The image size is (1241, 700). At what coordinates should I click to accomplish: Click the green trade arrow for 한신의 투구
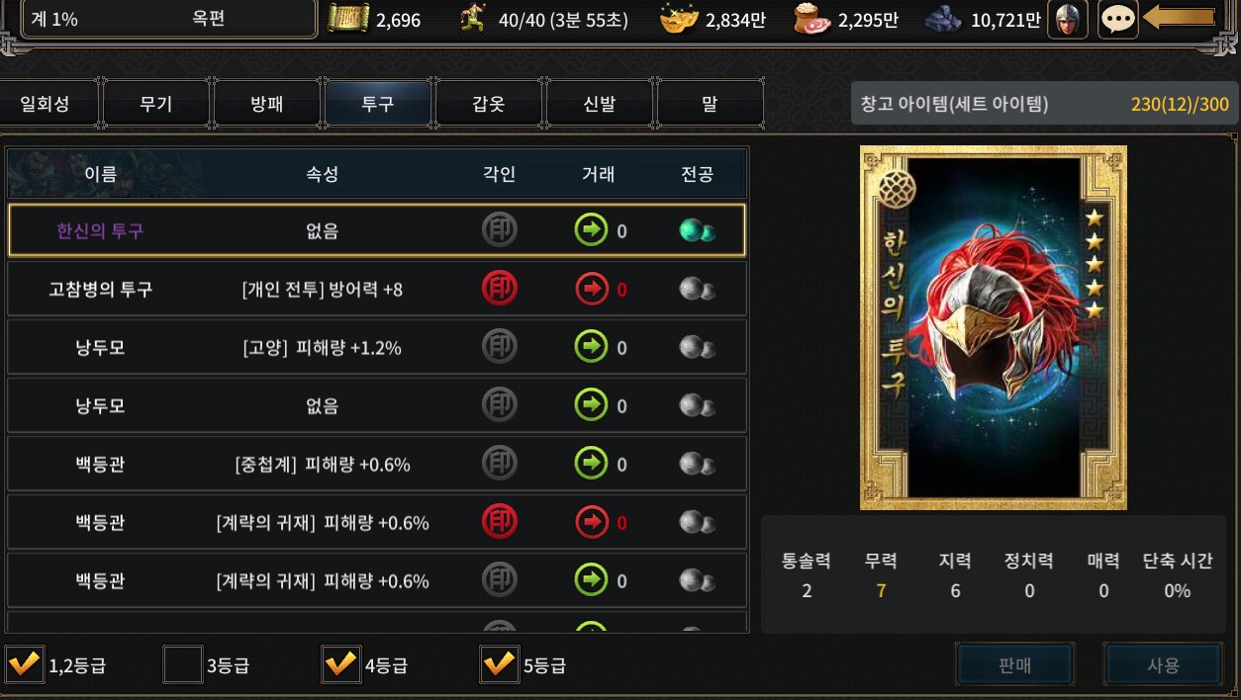point(592,230)
